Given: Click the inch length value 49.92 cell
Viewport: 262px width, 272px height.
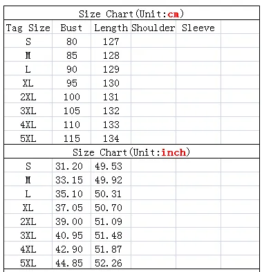Looking at the screenshot, I should coord(111,180).
